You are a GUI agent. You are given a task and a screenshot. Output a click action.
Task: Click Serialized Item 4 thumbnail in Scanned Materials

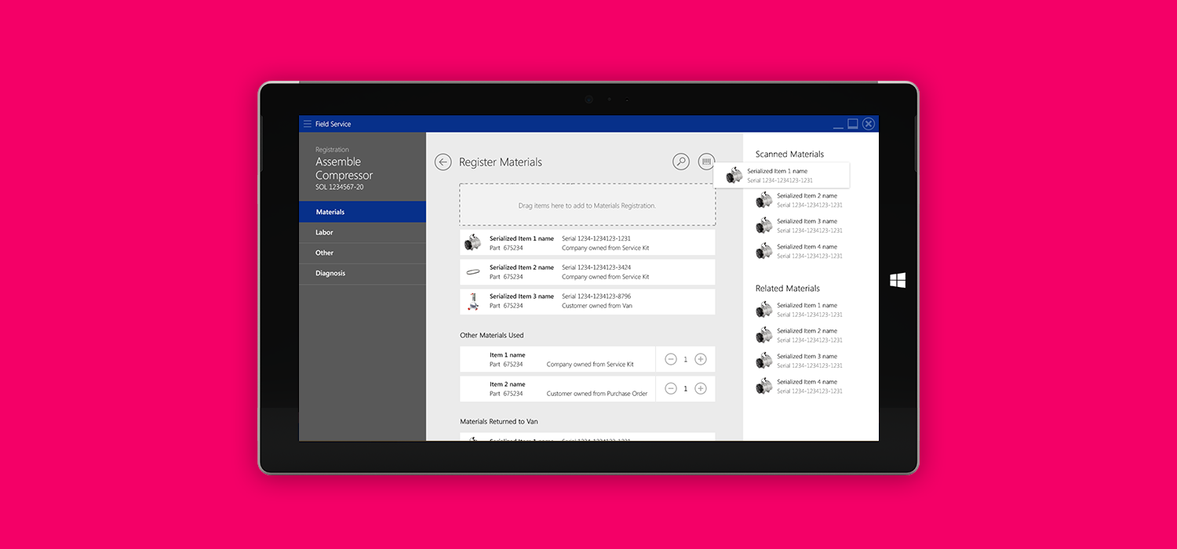tap(763, 251)
